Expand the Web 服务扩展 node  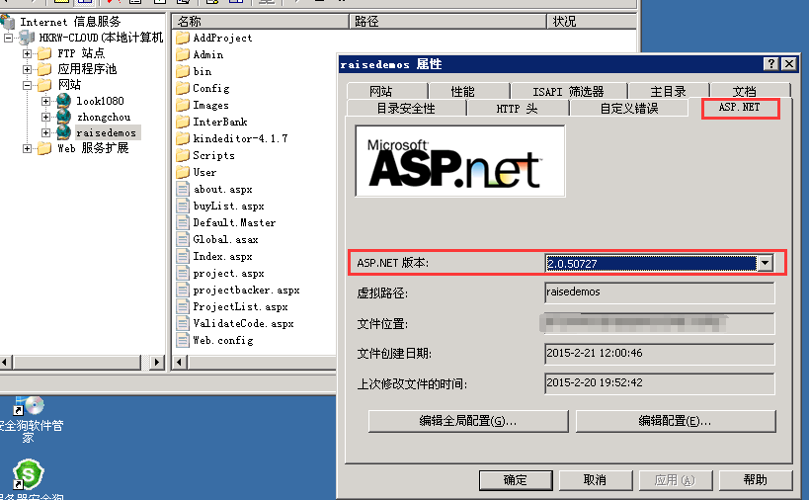(28, 149)
